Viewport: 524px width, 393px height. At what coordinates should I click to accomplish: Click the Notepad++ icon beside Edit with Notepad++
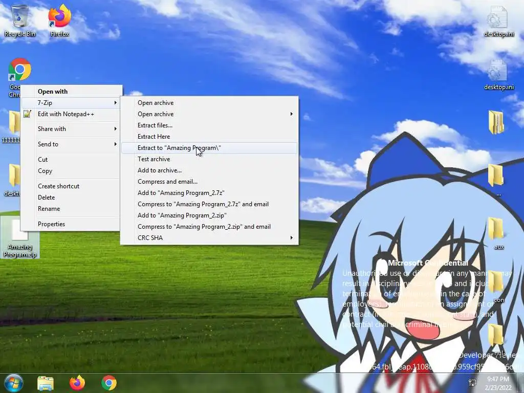(28, 114)
